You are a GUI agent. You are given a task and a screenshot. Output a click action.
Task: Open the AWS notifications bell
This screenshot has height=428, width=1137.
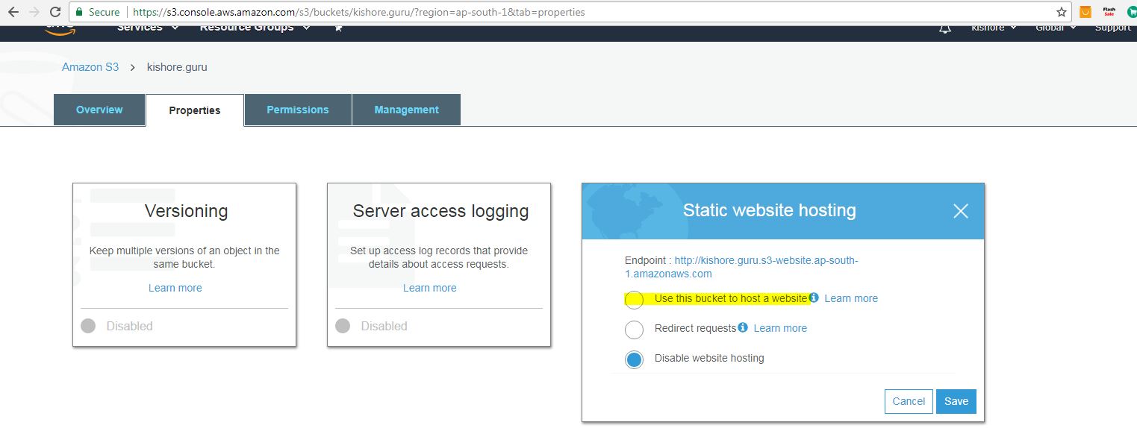[x=945, y=28]
